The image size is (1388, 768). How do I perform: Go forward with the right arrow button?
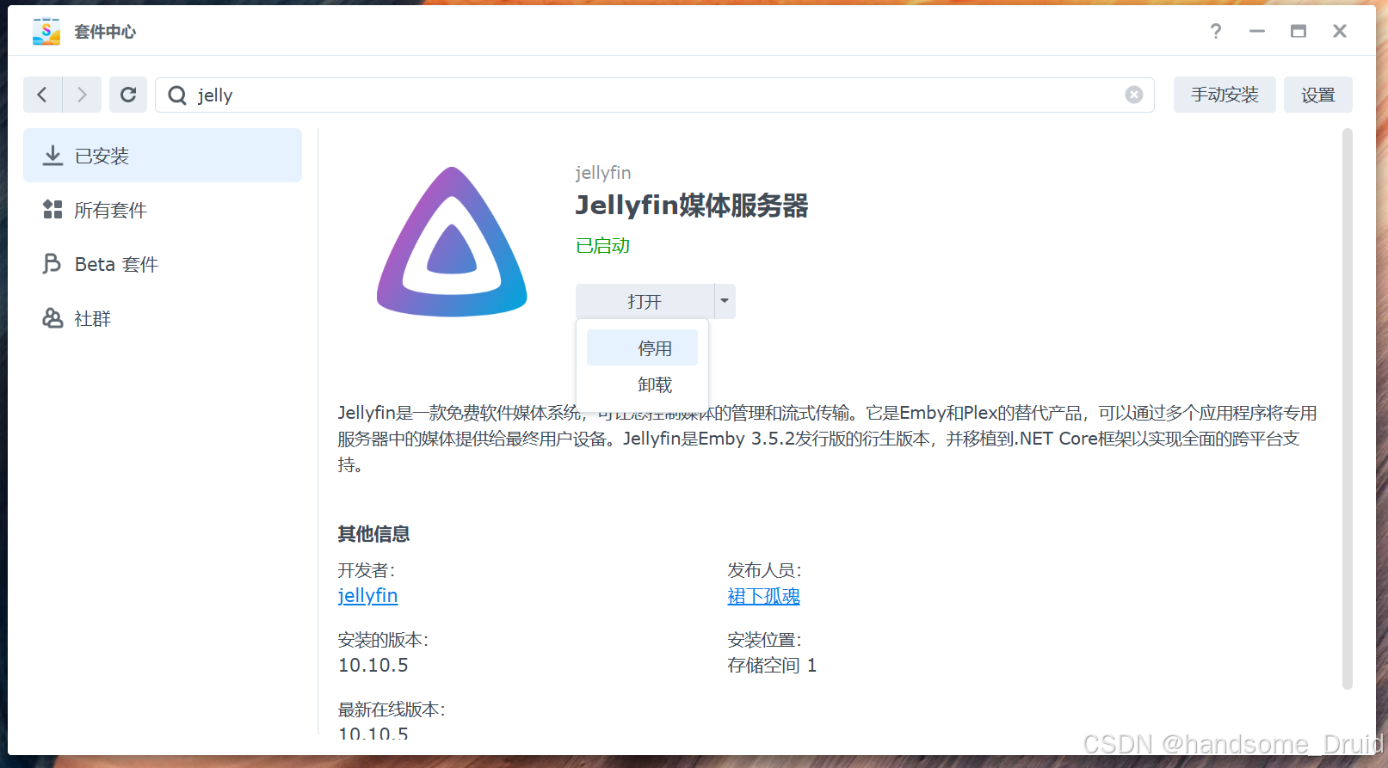pos(82,95)
